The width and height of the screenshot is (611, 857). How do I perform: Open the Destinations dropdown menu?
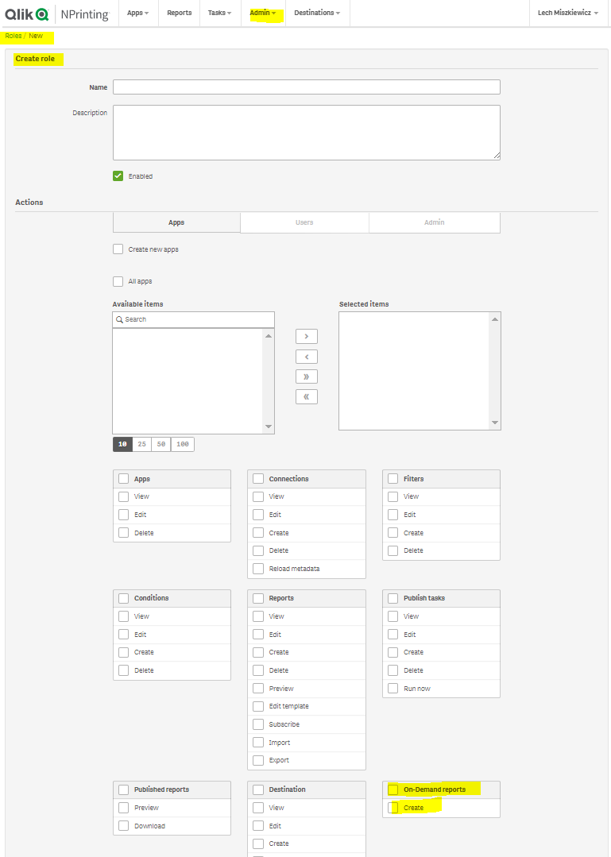point(317,13)
